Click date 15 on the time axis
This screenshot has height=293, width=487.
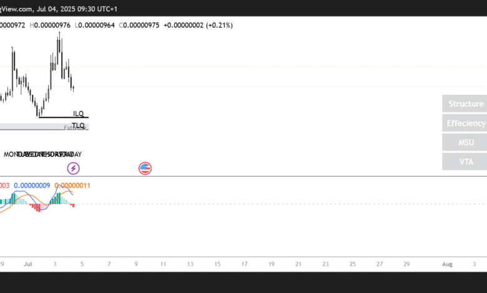click(x=217, y=264)
